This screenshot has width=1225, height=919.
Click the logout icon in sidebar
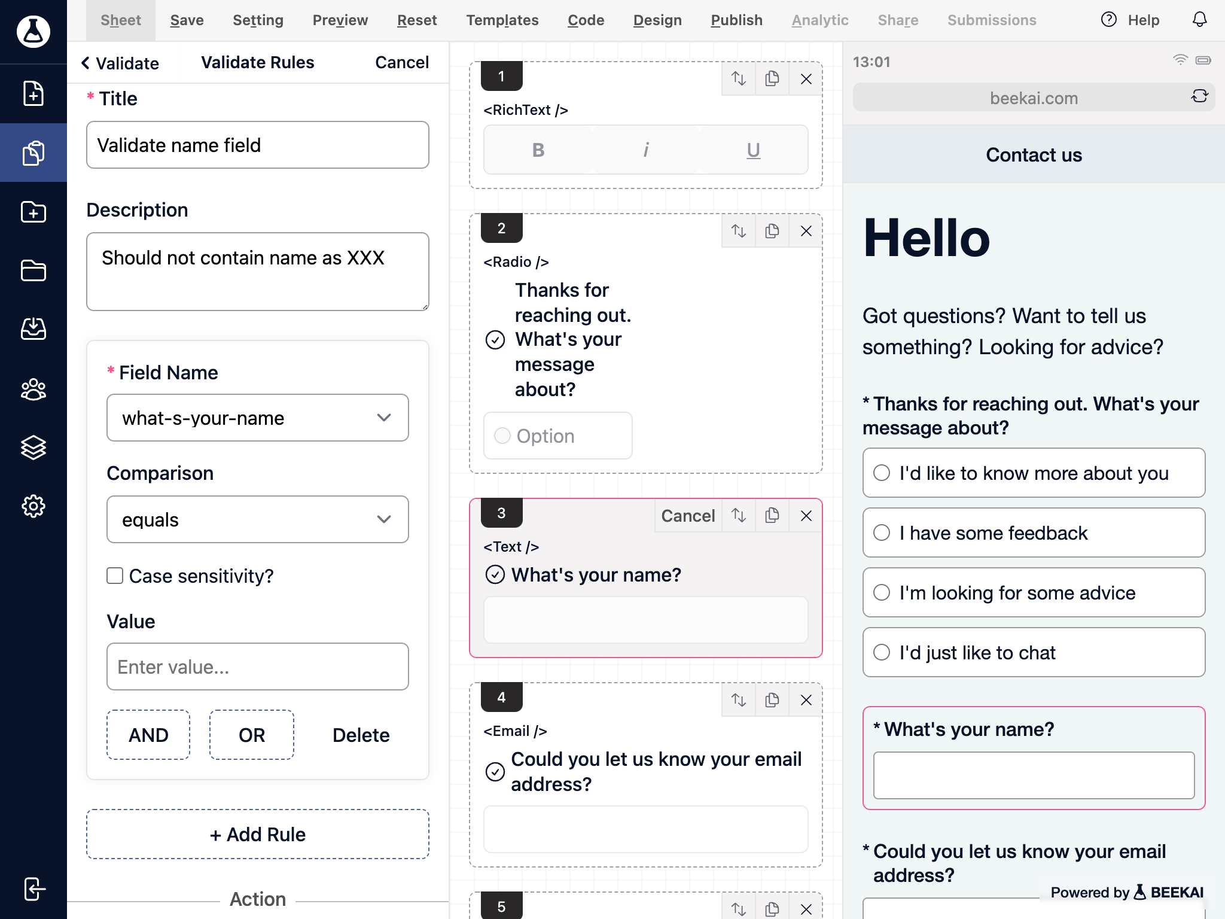click(x=34, y=888)
